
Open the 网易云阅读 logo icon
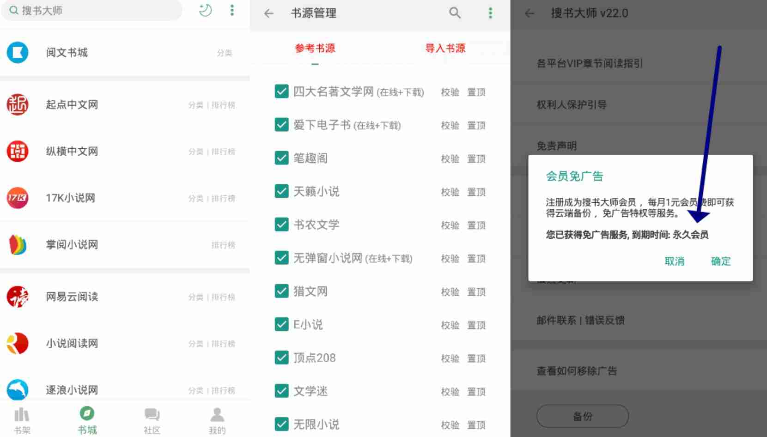[18, 297]
